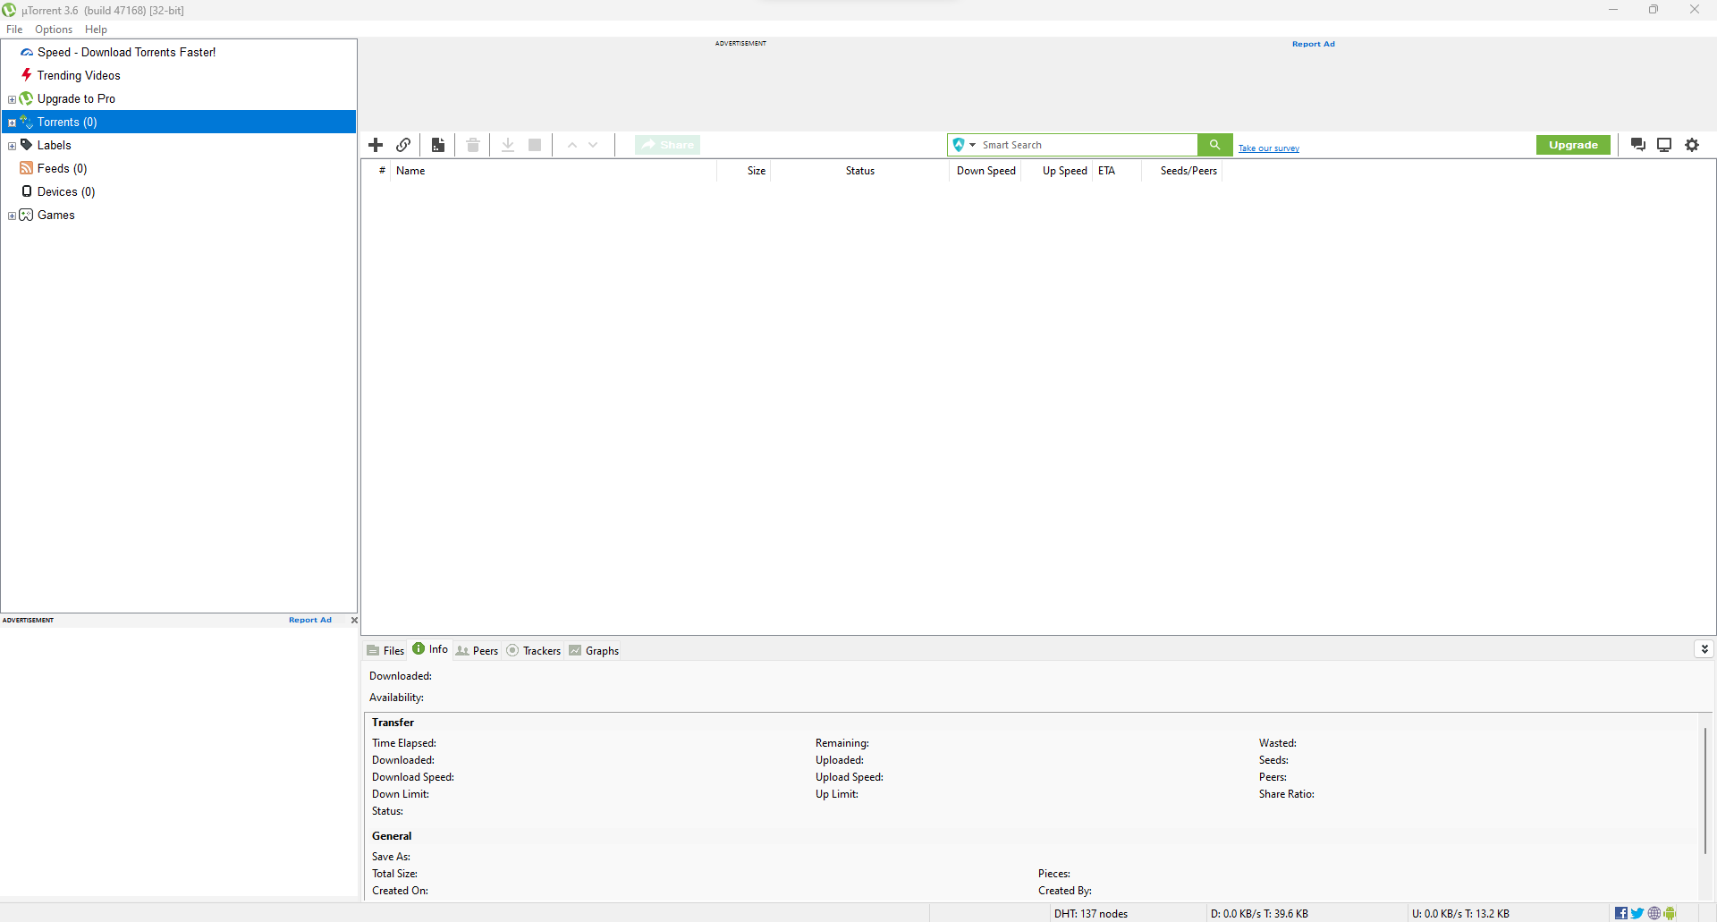Switch to the Graphs tab
The height and width of the screenshot is (922, 1717).
coord(594,650)
